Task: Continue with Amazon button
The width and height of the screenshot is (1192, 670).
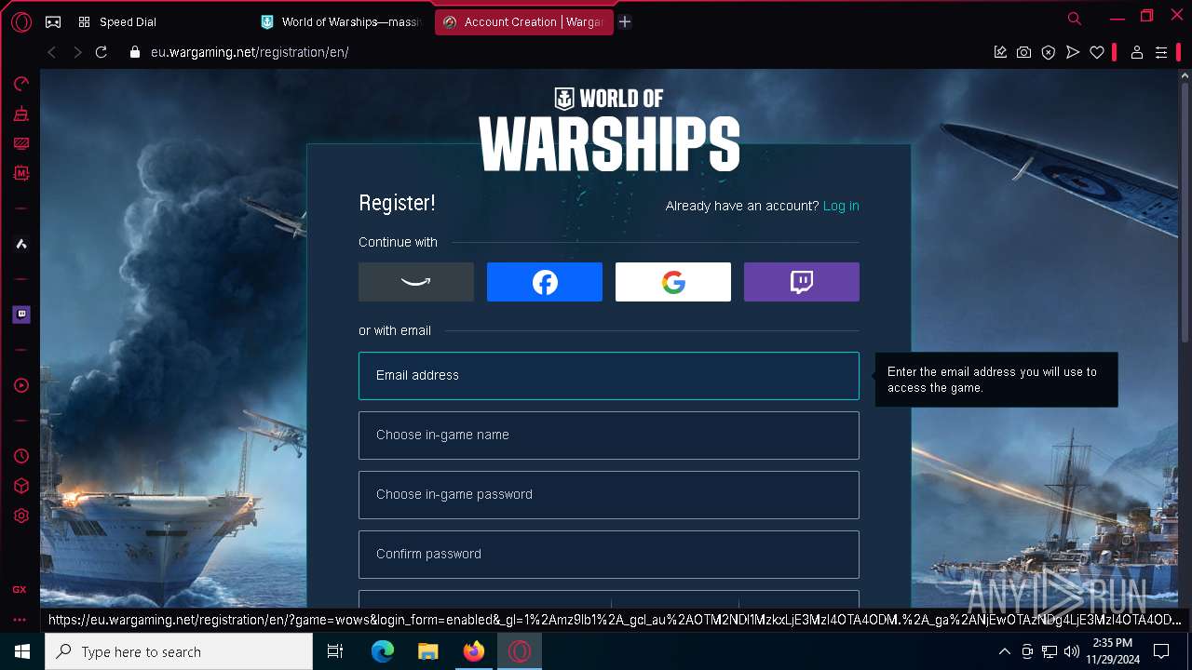Action: point(416,282)
